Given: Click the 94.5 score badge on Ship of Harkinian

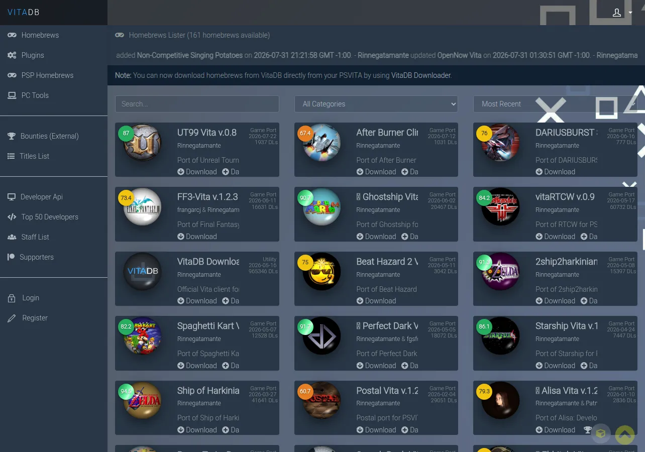Looking at the screenshot, I should click(126, 392).
